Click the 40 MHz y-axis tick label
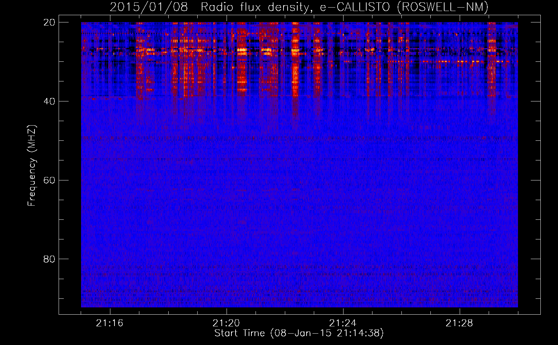Image resolution: width=558 pixels, height=345 pixels. click(49, 101)
